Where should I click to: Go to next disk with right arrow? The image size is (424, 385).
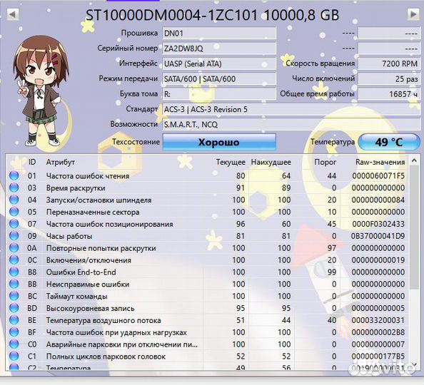point(413,14)
